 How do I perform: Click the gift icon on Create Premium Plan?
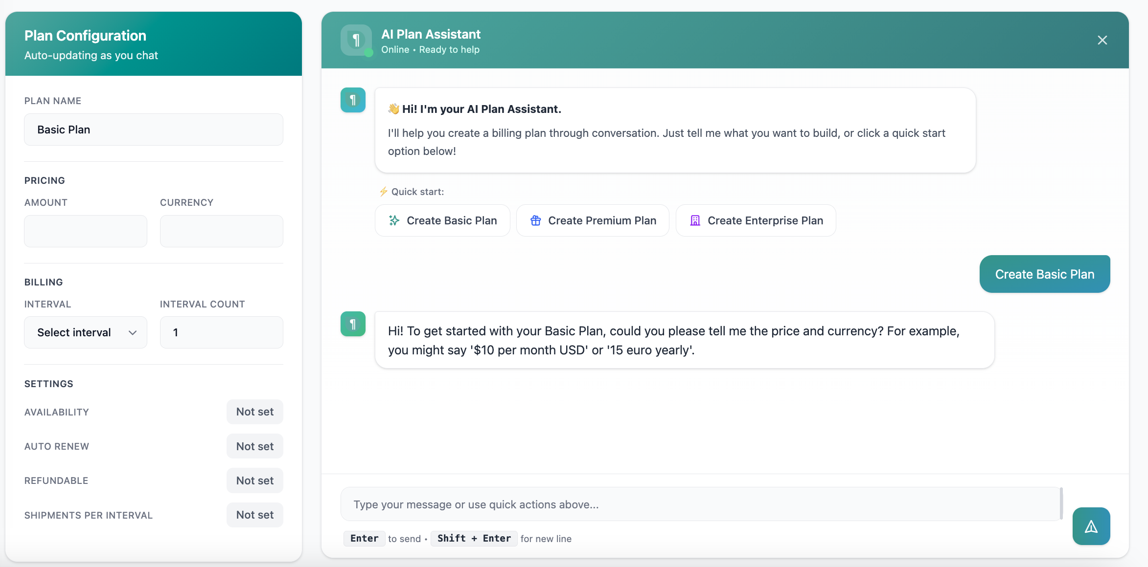[x=535, y=220]
